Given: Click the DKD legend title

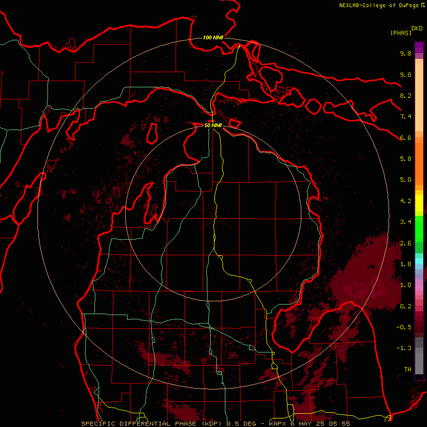Looking at the screenshot, I should pos(417,28).
